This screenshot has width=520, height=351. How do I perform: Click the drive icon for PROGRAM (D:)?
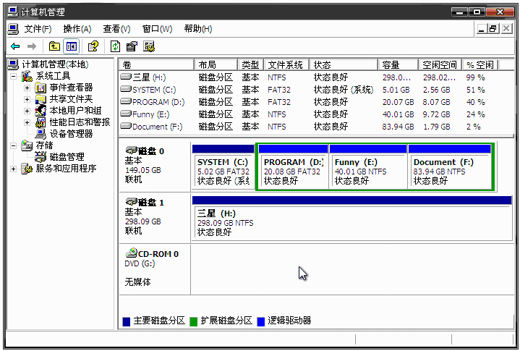(x=126, y=101)
